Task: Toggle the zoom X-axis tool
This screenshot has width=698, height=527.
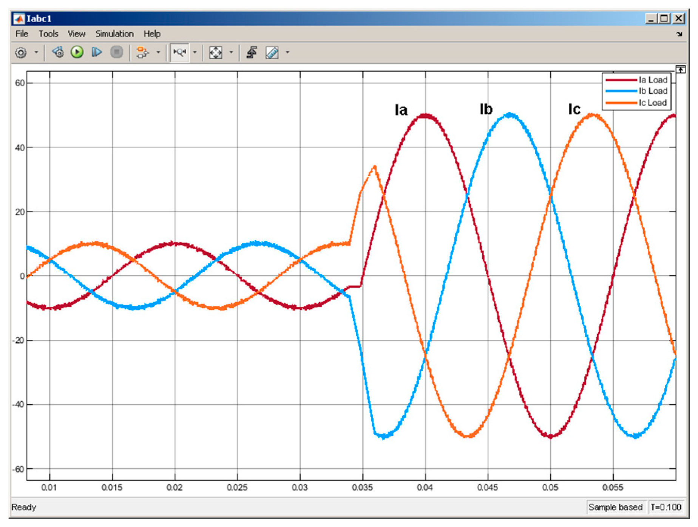Action: point(180,52)
